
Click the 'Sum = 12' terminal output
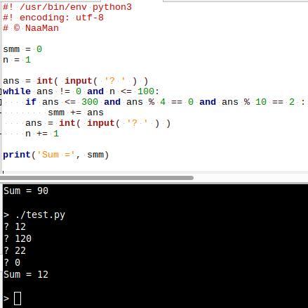pyautogui.click(x=26, y=274)
